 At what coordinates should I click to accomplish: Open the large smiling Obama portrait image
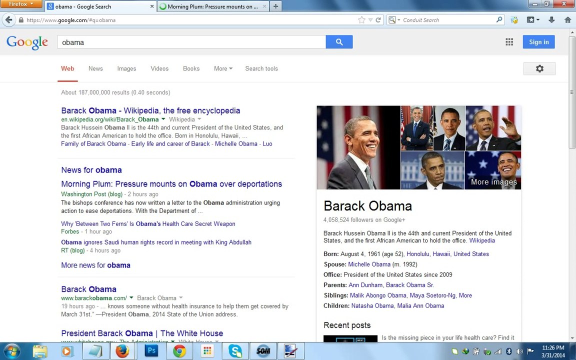coord(358,147)
